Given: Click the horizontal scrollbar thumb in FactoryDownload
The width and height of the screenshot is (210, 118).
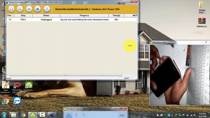Looking at the screenshot, I should pos(66,75).
